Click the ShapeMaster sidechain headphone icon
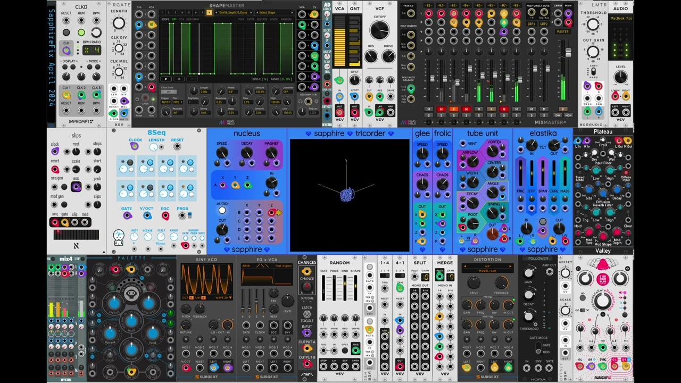 tap(300, 101)
